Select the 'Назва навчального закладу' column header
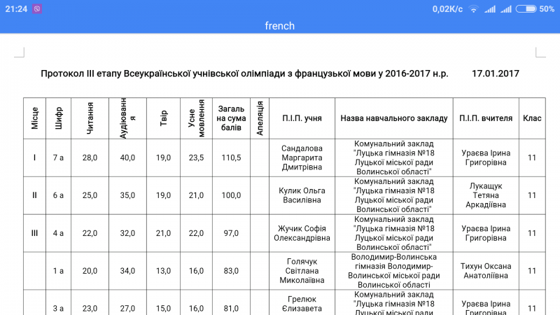Screen dimensions: 560x315 click(x=394, y=118)
